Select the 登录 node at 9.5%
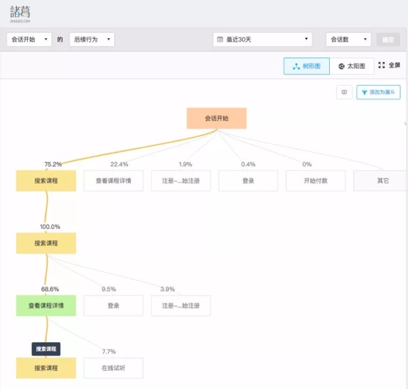The height and width of the screenshot is (389, 408). [113, 306]
